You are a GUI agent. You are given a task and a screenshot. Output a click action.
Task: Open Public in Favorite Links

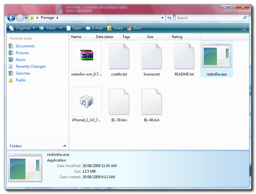[21, 80]
